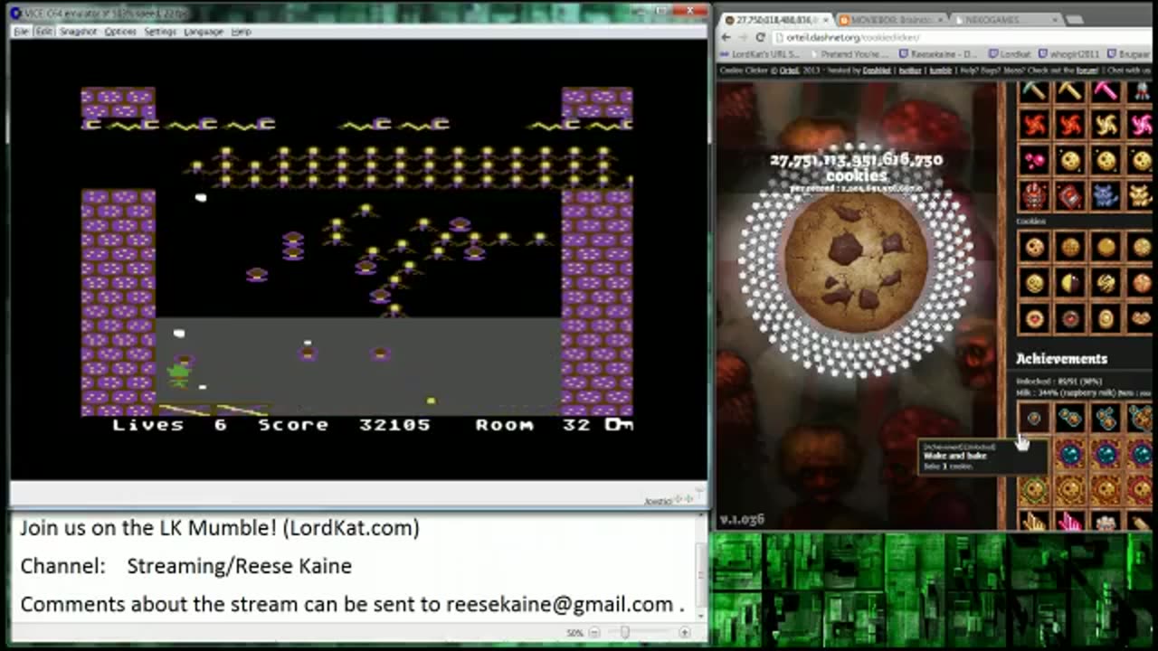Click the v.1.036 version text

click(742, 520)
